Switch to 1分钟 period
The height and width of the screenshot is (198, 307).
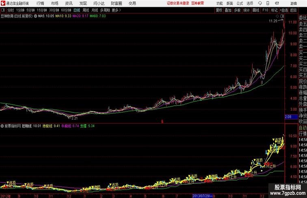[20, 10]
